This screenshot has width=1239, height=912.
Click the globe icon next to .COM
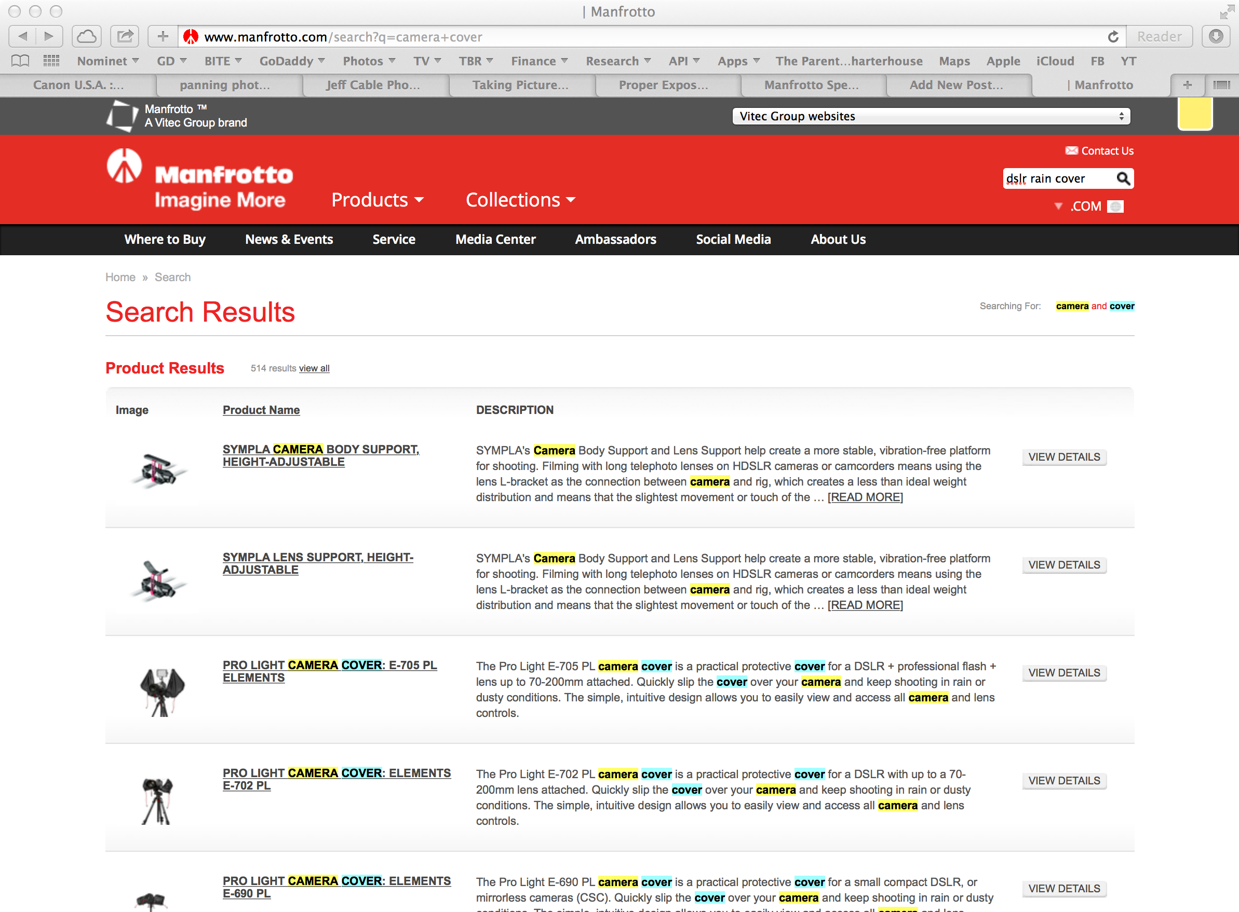(x=1116, y=206)
